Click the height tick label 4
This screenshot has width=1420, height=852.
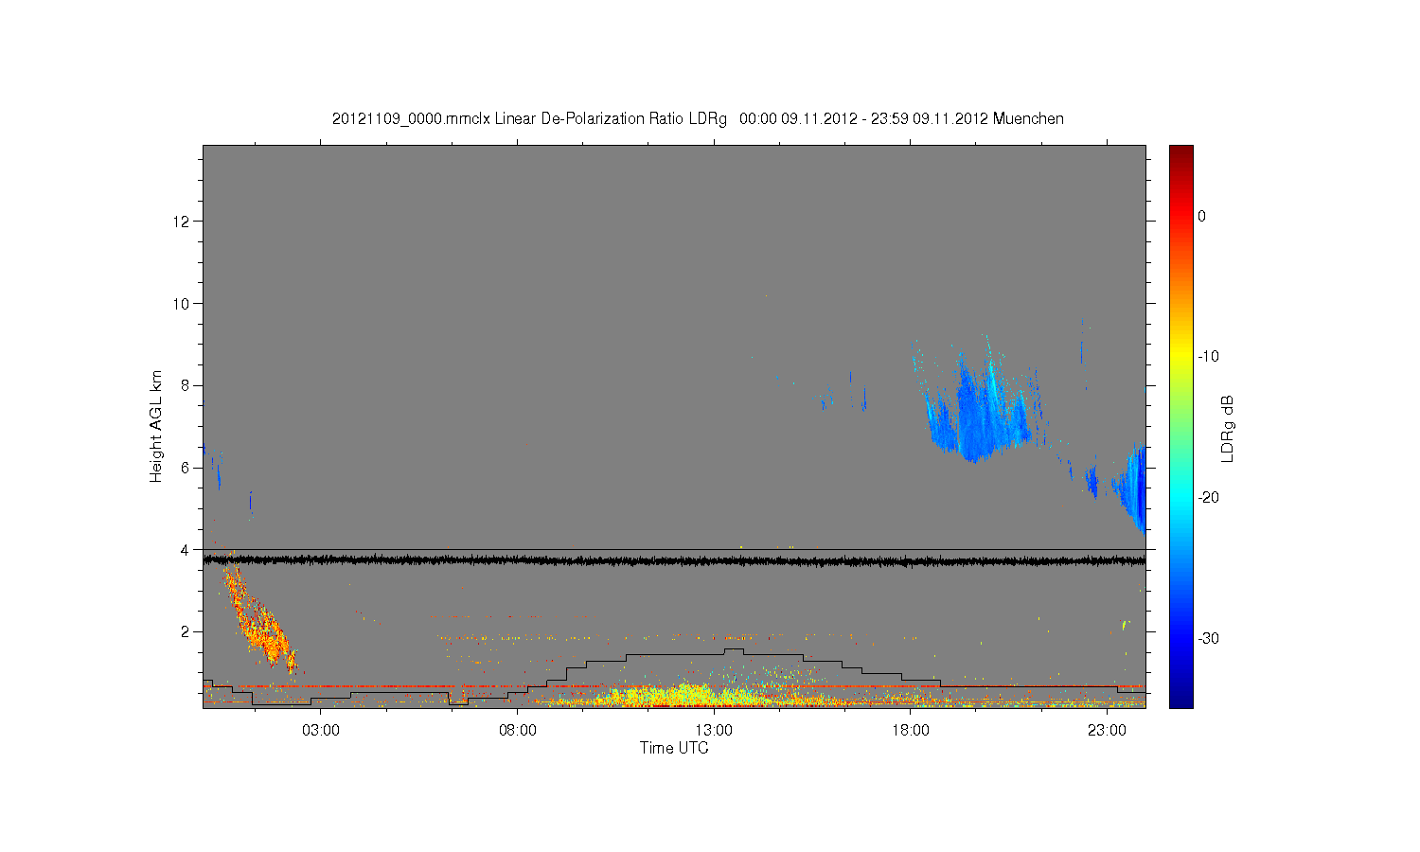[x=186, y=549]
